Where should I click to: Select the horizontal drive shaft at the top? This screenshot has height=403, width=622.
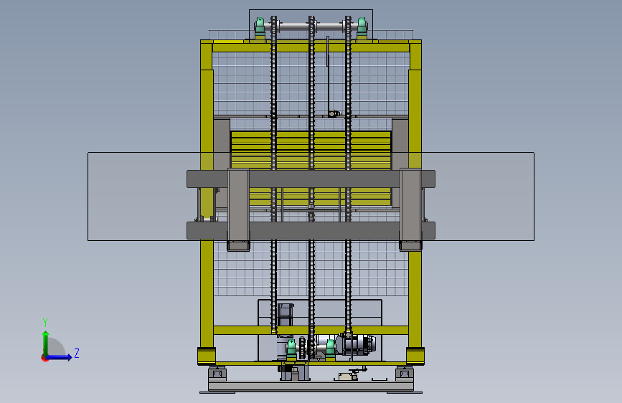click(311, 27)
